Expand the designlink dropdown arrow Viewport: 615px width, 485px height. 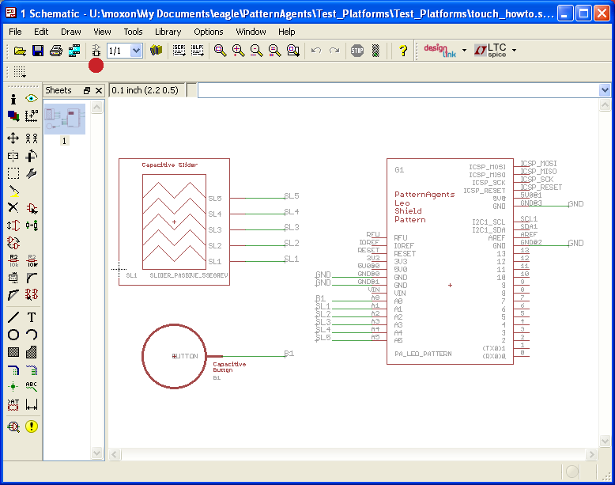(464, 51)
